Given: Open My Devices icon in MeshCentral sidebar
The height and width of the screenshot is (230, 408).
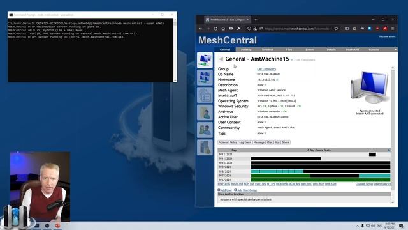Looking at the screenshot, I should click(205, 60).
